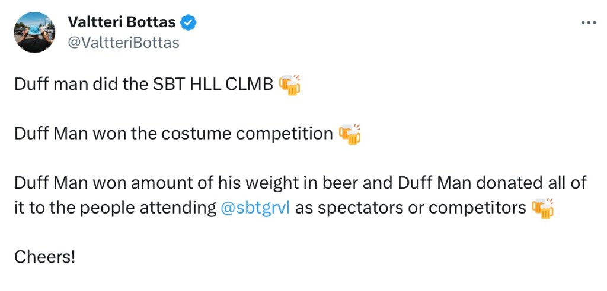
Task: Click the "Cheers!" closing line
Action: (44, 257)
